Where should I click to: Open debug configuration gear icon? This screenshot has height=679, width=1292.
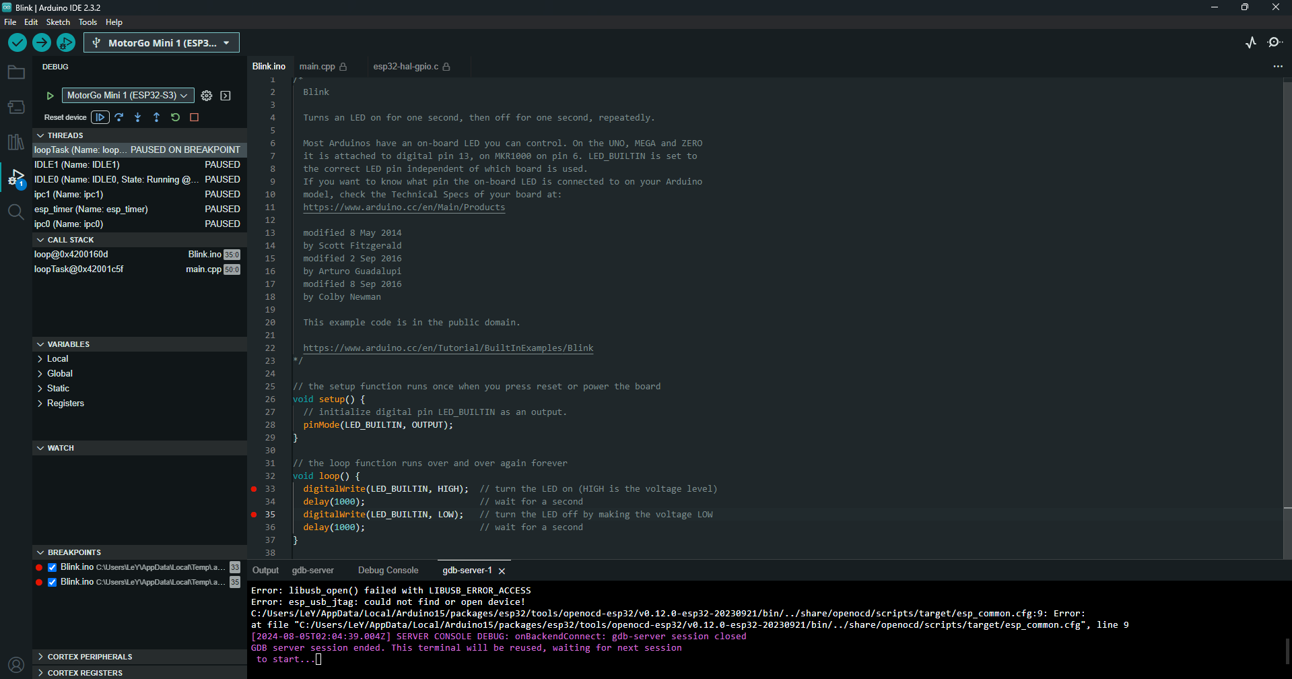[207, 96]
